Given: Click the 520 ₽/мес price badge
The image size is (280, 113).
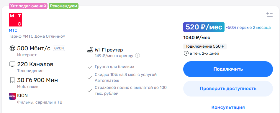Looking at the screenshot, I should pos(204,27).
